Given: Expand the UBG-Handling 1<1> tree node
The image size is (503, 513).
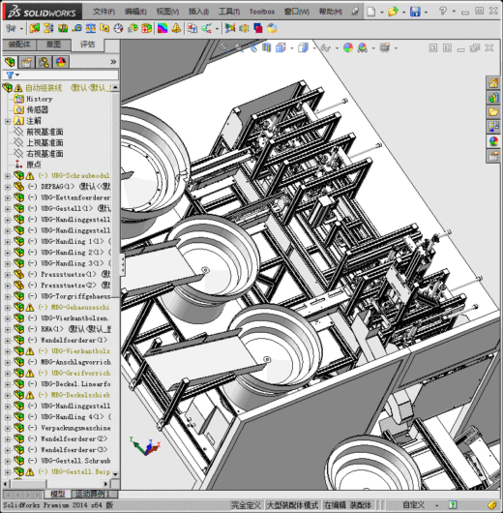Looking at the screenshot, I should tap(8, 242).
